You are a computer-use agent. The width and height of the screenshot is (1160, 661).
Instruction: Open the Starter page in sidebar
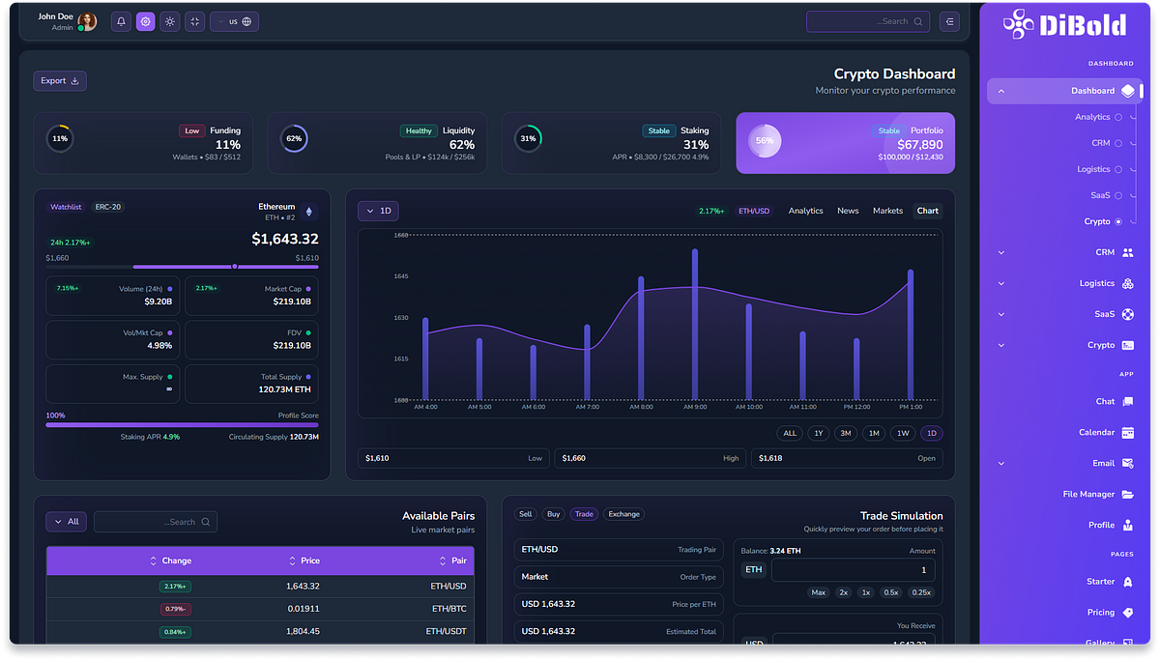(x=1064, y=582)
